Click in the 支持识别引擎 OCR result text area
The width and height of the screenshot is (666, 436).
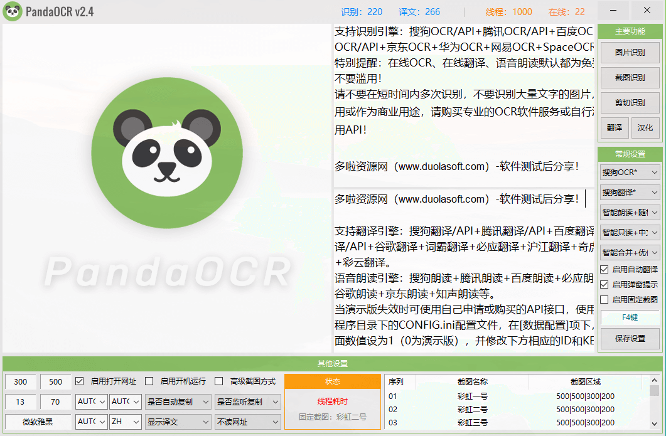point(464,105)
